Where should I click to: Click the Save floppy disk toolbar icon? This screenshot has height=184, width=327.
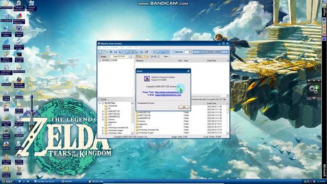pos(115,52)
